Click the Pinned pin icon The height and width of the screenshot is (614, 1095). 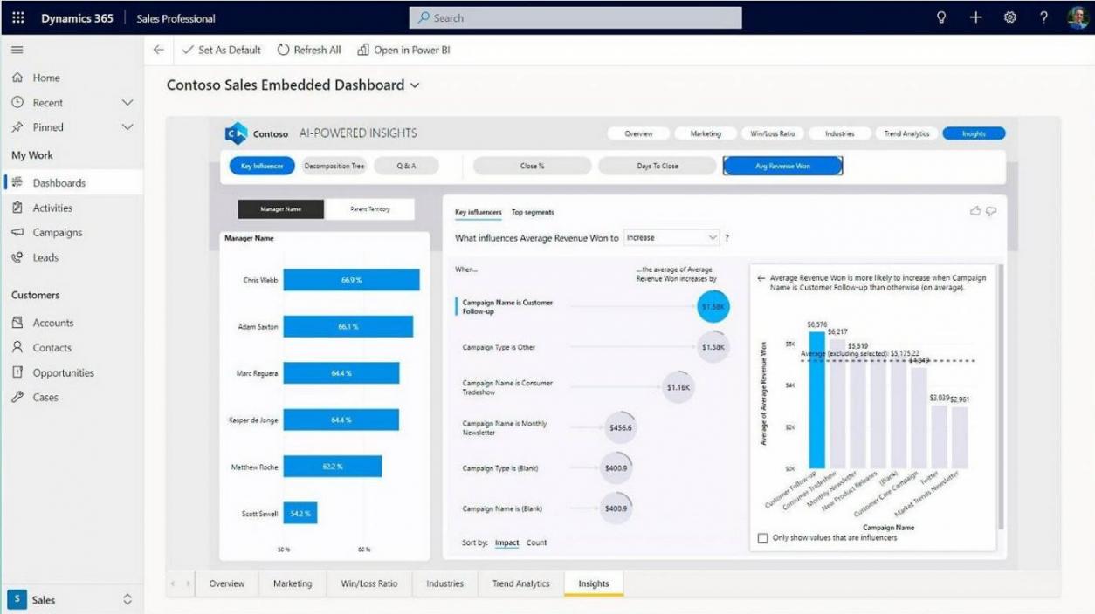17,127
